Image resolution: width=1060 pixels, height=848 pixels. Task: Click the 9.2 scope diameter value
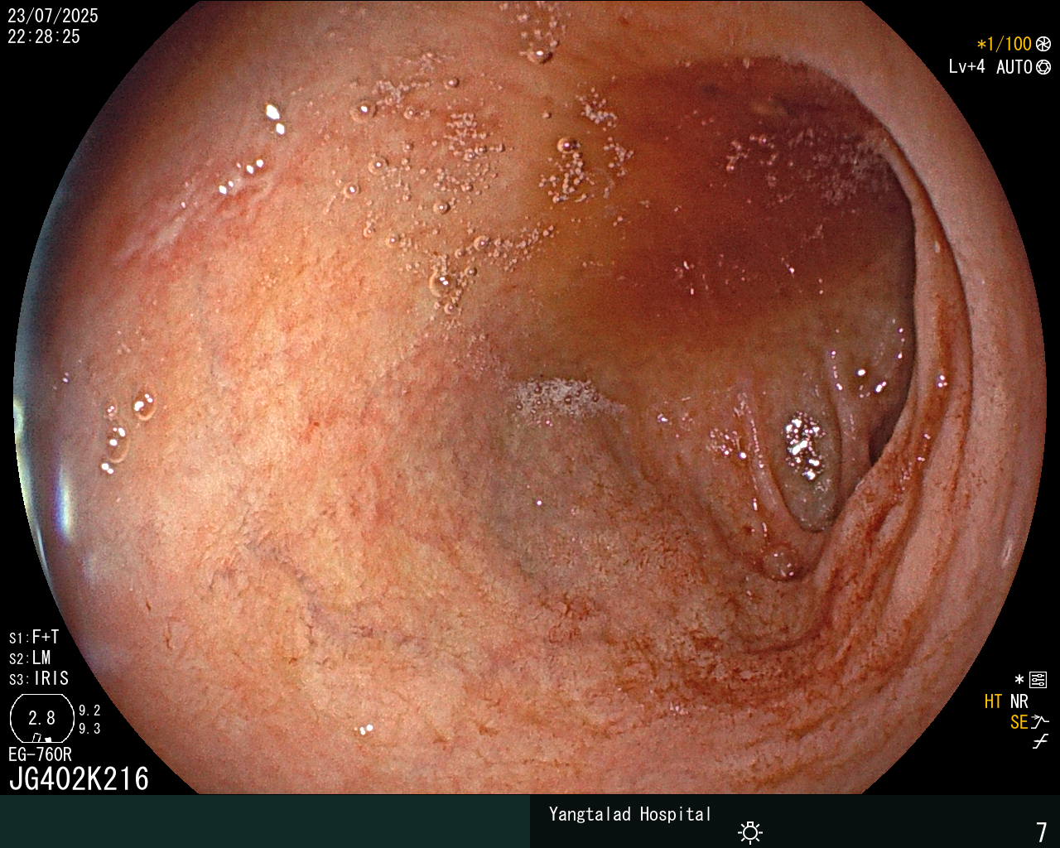coord(89,711)
